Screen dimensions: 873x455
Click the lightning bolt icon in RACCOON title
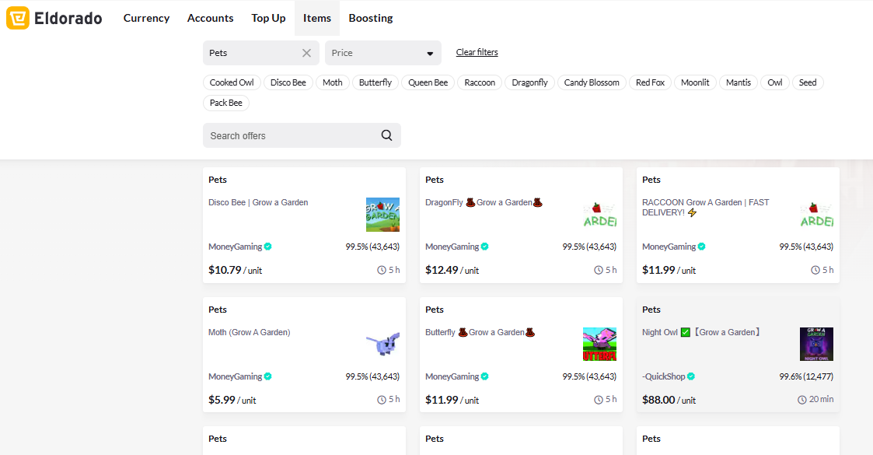(x=692, y=213)
